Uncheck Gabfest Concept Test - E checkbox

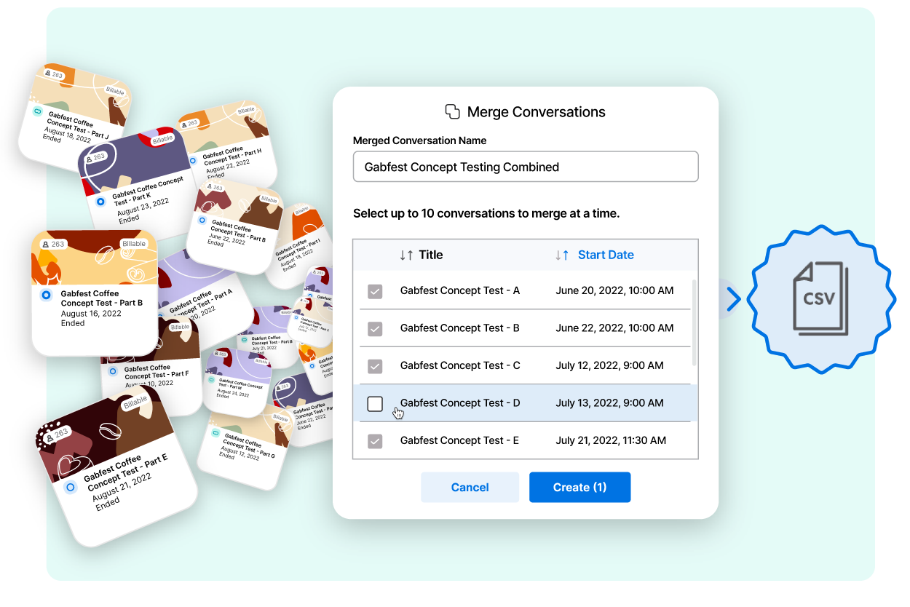pos(375,441)
